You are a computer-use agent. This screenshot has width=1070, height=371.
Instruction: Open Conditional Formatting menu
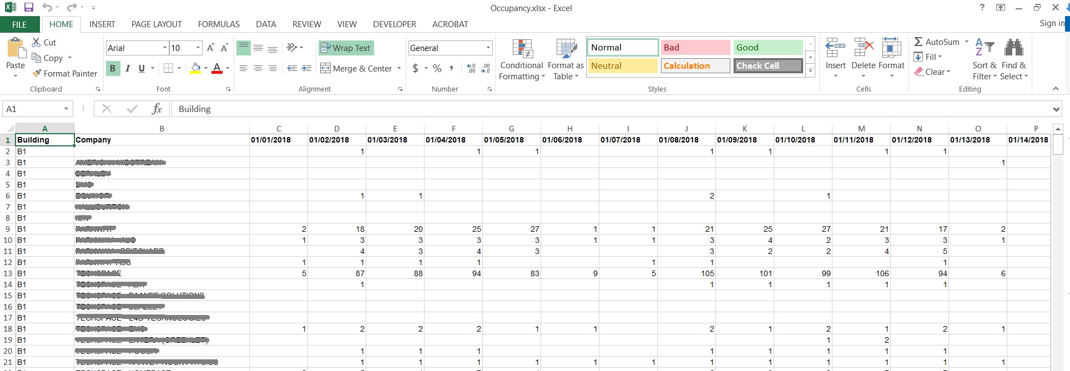pyautogui.click(x=522, y=59)
